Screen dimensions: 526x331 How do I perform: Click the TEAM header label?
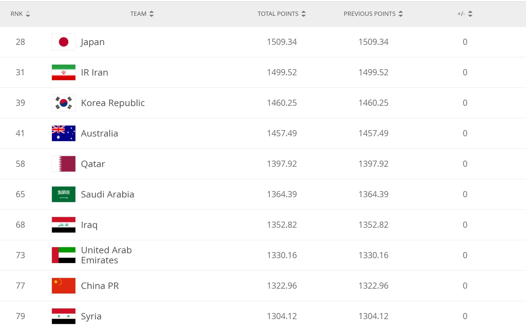pyautogui.click(x=138, y=14)
